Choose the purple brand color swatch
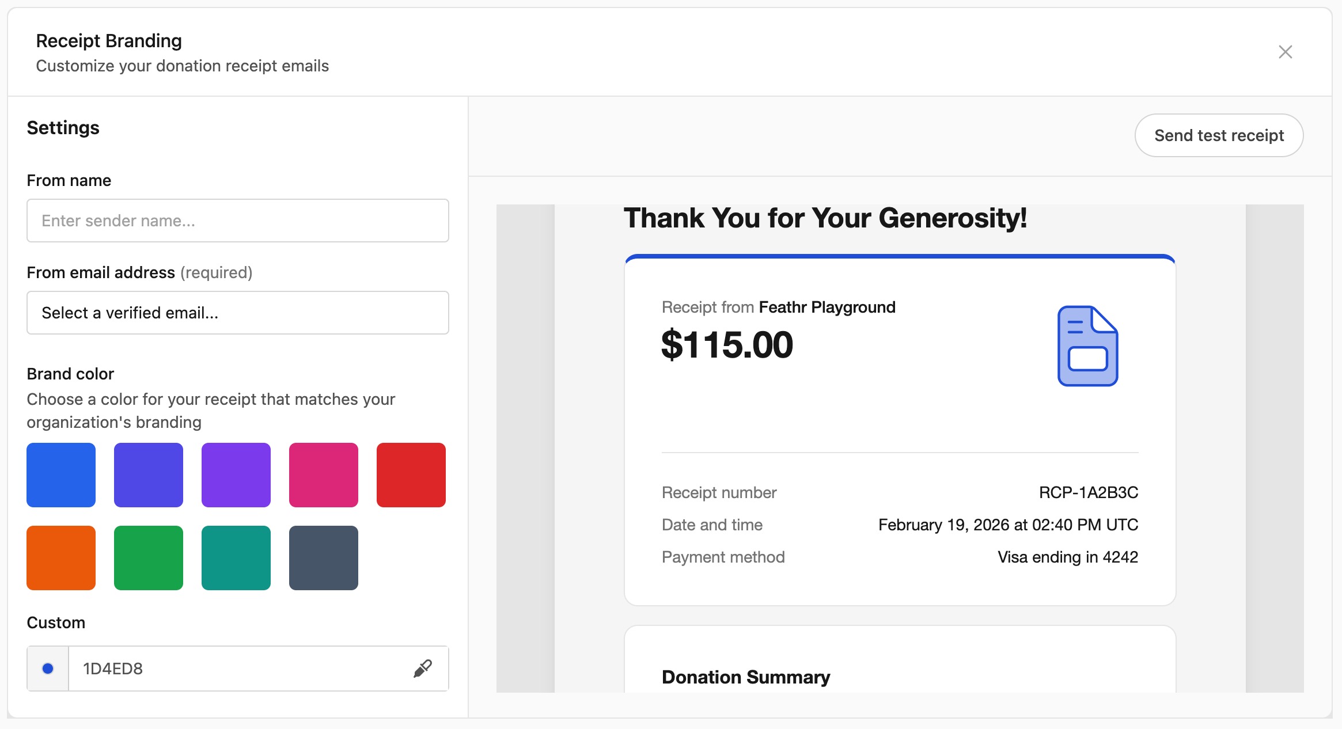 click(236, 475)
